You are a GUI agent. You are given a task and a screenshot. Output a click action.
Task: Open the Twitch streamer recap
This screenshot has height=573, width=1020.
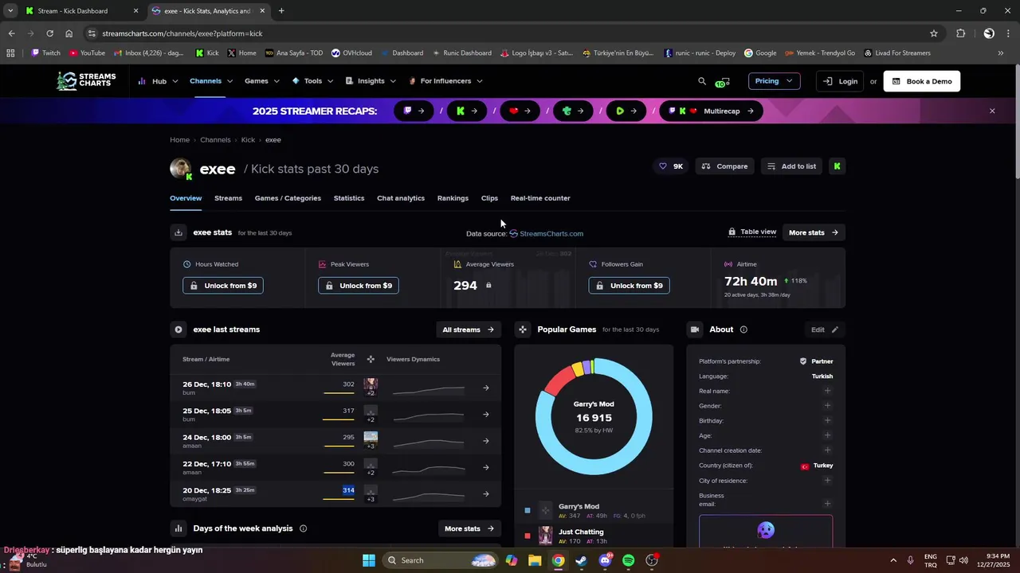(x=414, y=111)
